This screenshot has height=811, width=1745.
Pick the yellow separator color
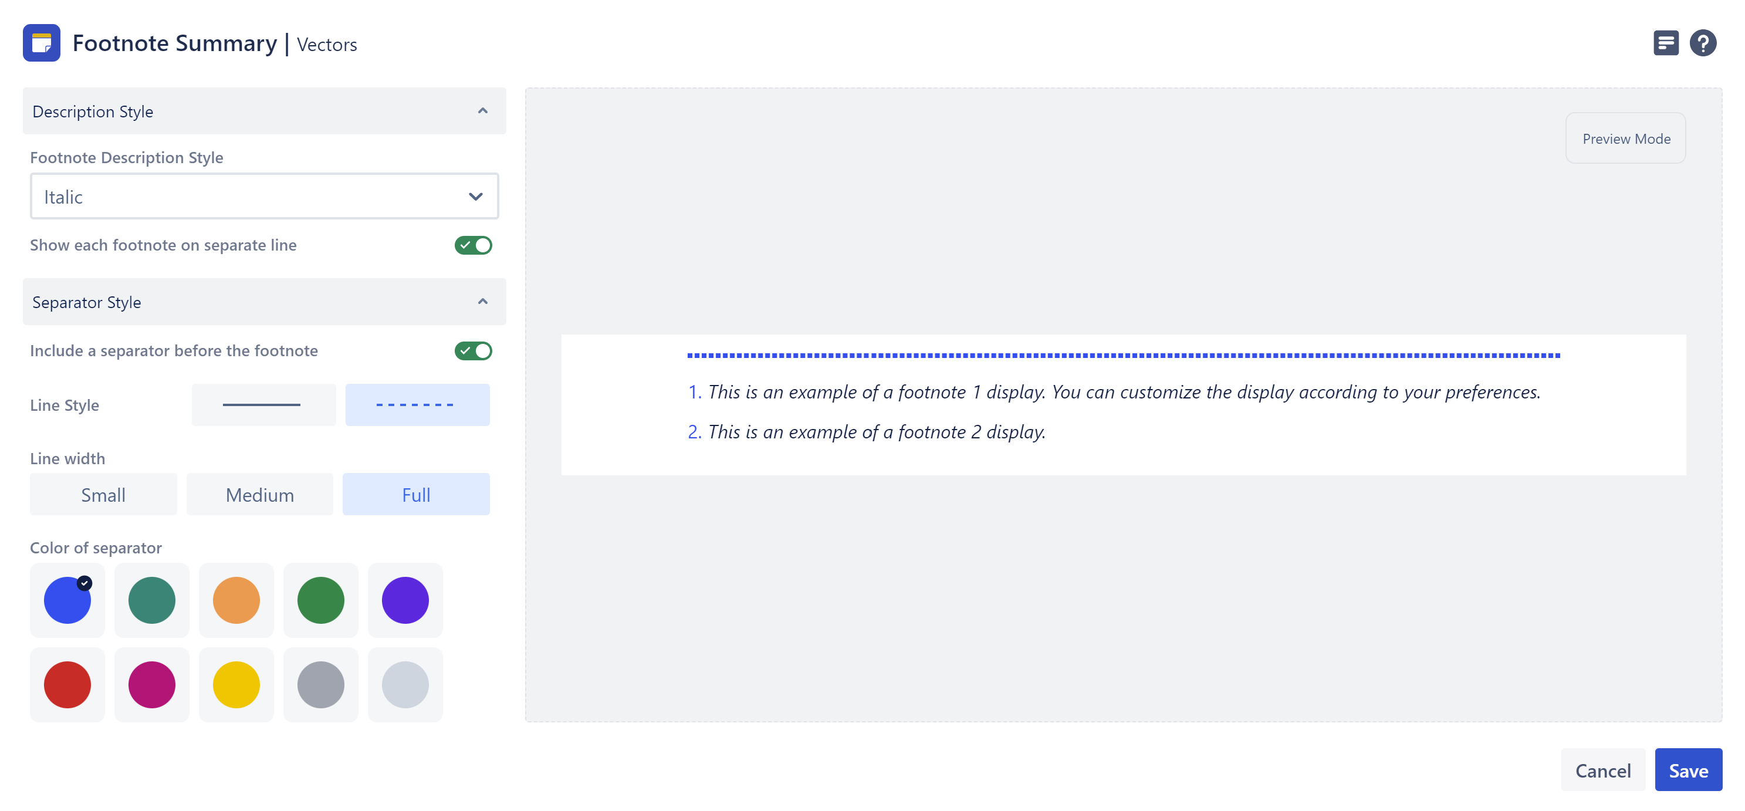236,684
